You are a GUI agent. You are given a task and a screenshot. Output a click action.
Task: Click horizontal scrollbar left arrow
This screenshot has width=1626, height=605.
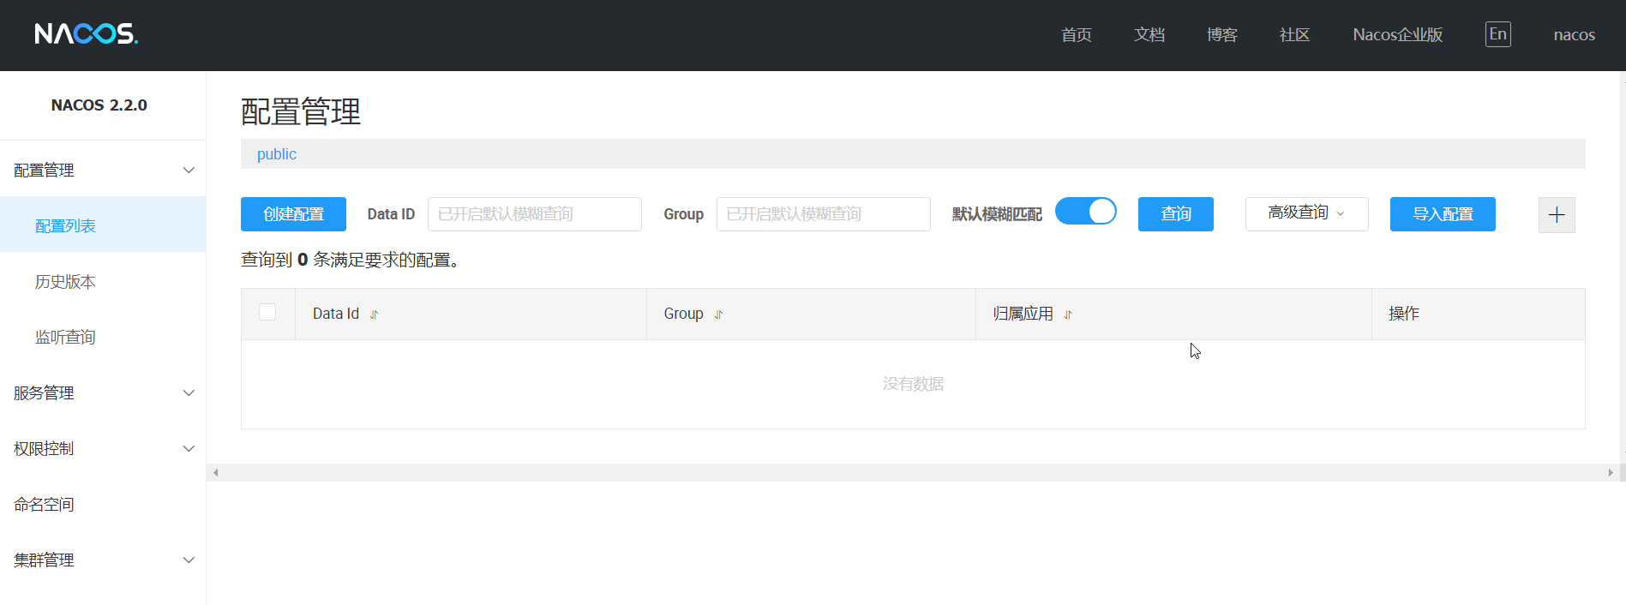point(216,472)
